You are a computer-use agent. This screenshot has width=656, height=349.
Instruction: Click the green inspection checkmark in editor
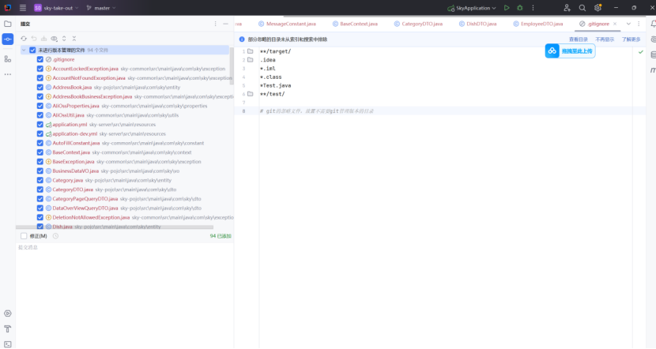coord(641,52)
